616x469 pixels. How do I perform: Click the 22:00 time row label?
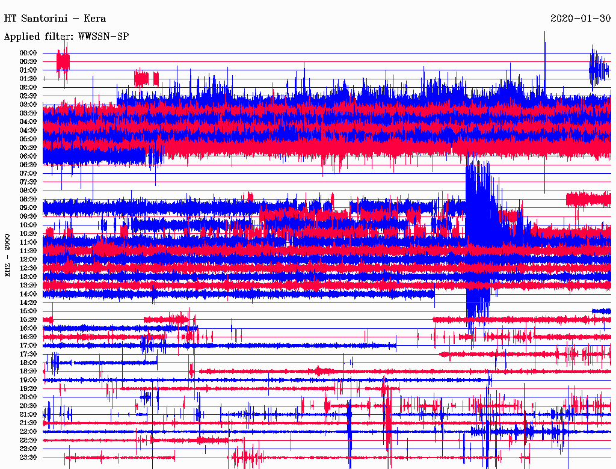28,432
